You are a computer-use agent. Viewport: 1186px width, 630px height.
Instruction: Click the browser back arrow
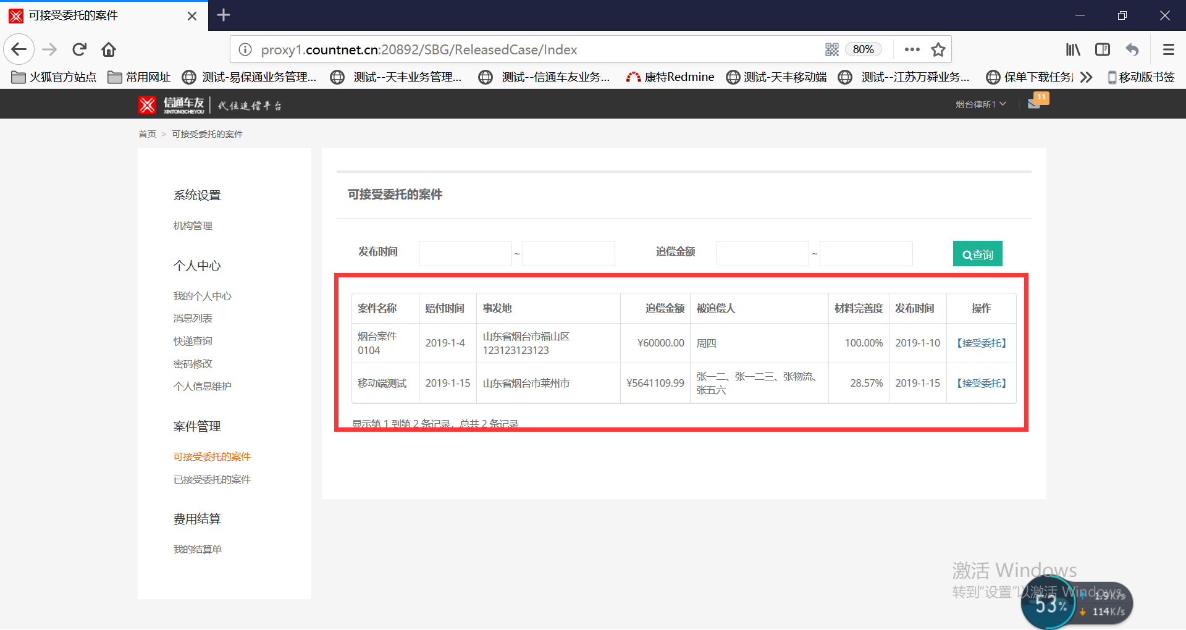coord(19,49)
